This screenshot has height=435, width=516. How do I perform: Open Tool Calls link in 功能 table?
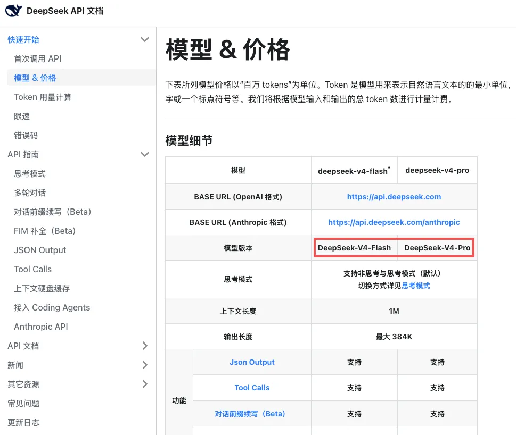pos(252,388)
